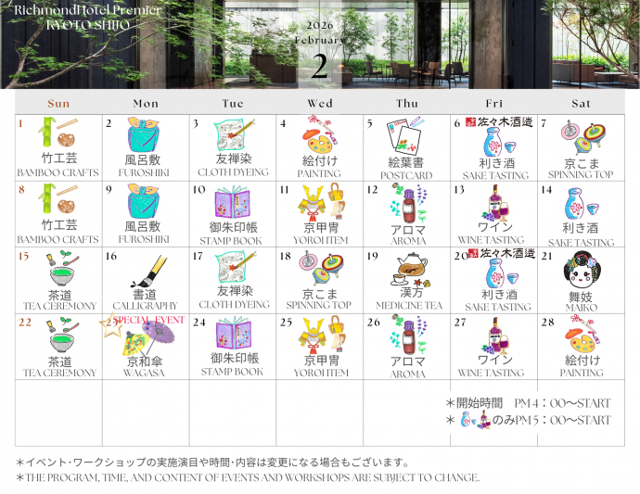Open the aroma bottle icon on February 12
This screenshot has width=640, height=494.
(x=409, y=203)
